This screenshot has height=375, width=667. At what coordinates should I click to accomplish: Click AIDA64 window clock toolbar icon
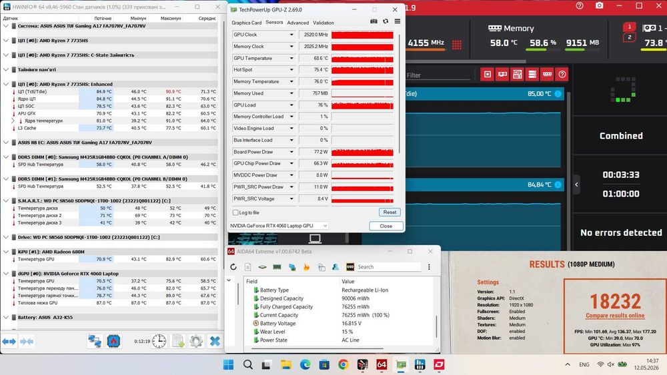coord(321,266)
